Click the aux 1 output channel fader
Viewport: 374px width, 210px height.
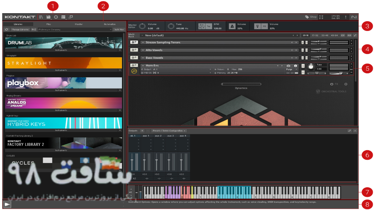(x=144, y=162)
